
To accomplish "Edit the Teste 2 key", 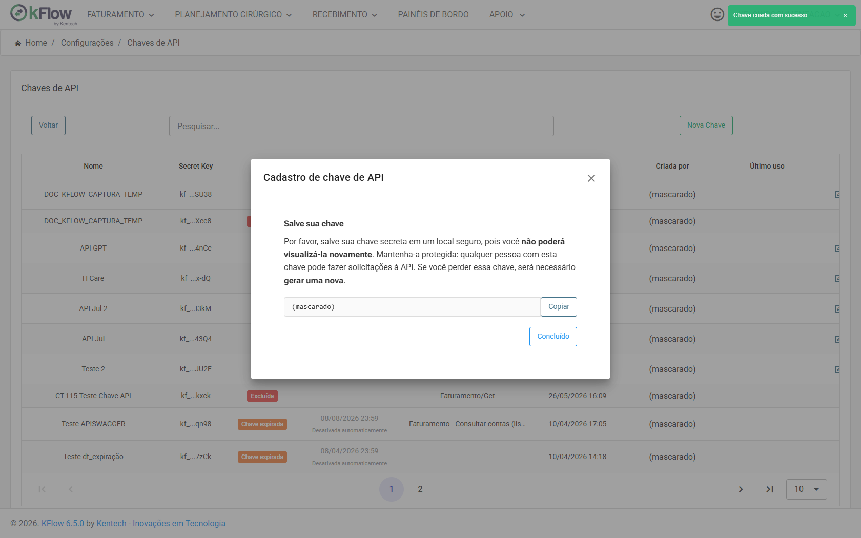I will click(x=837, y=369).
